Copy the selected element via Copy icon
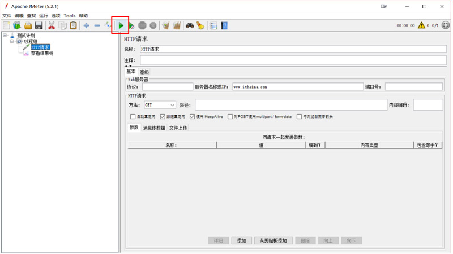This screenshot has width=453, height=254. (x=63, y=25)
